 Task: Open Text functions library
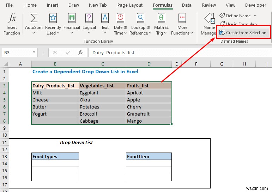(105, 18)
